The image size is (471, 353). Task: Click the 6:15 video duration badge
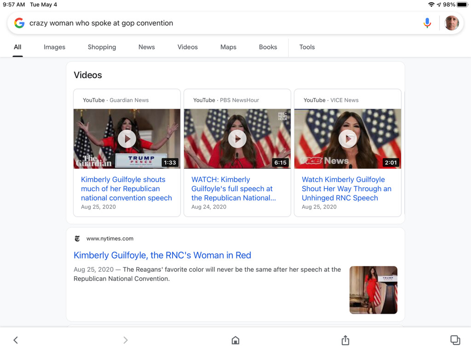pyautogui.click(x=280, y=163)
